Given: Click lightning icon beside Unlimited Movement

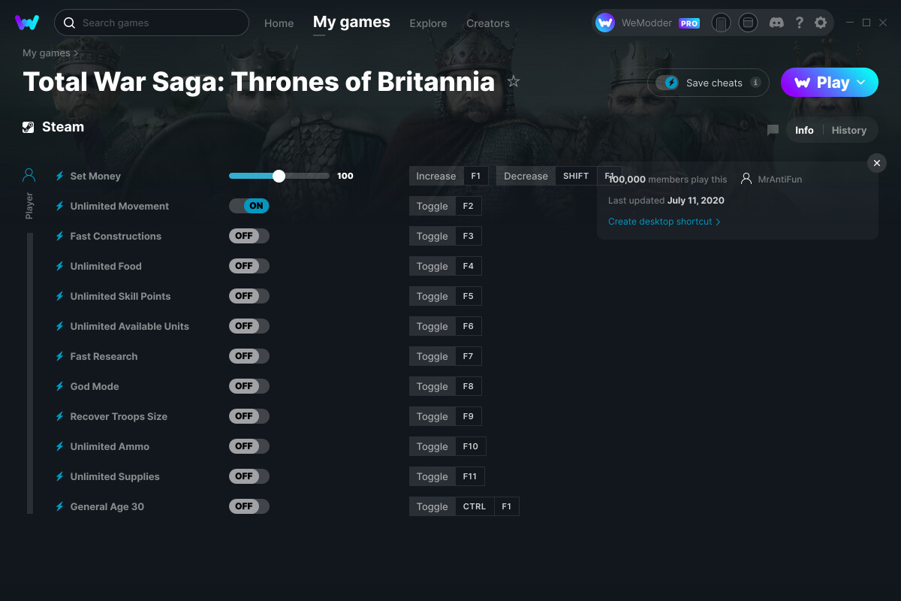Looking at the screenshot, I should click(60, 206).
